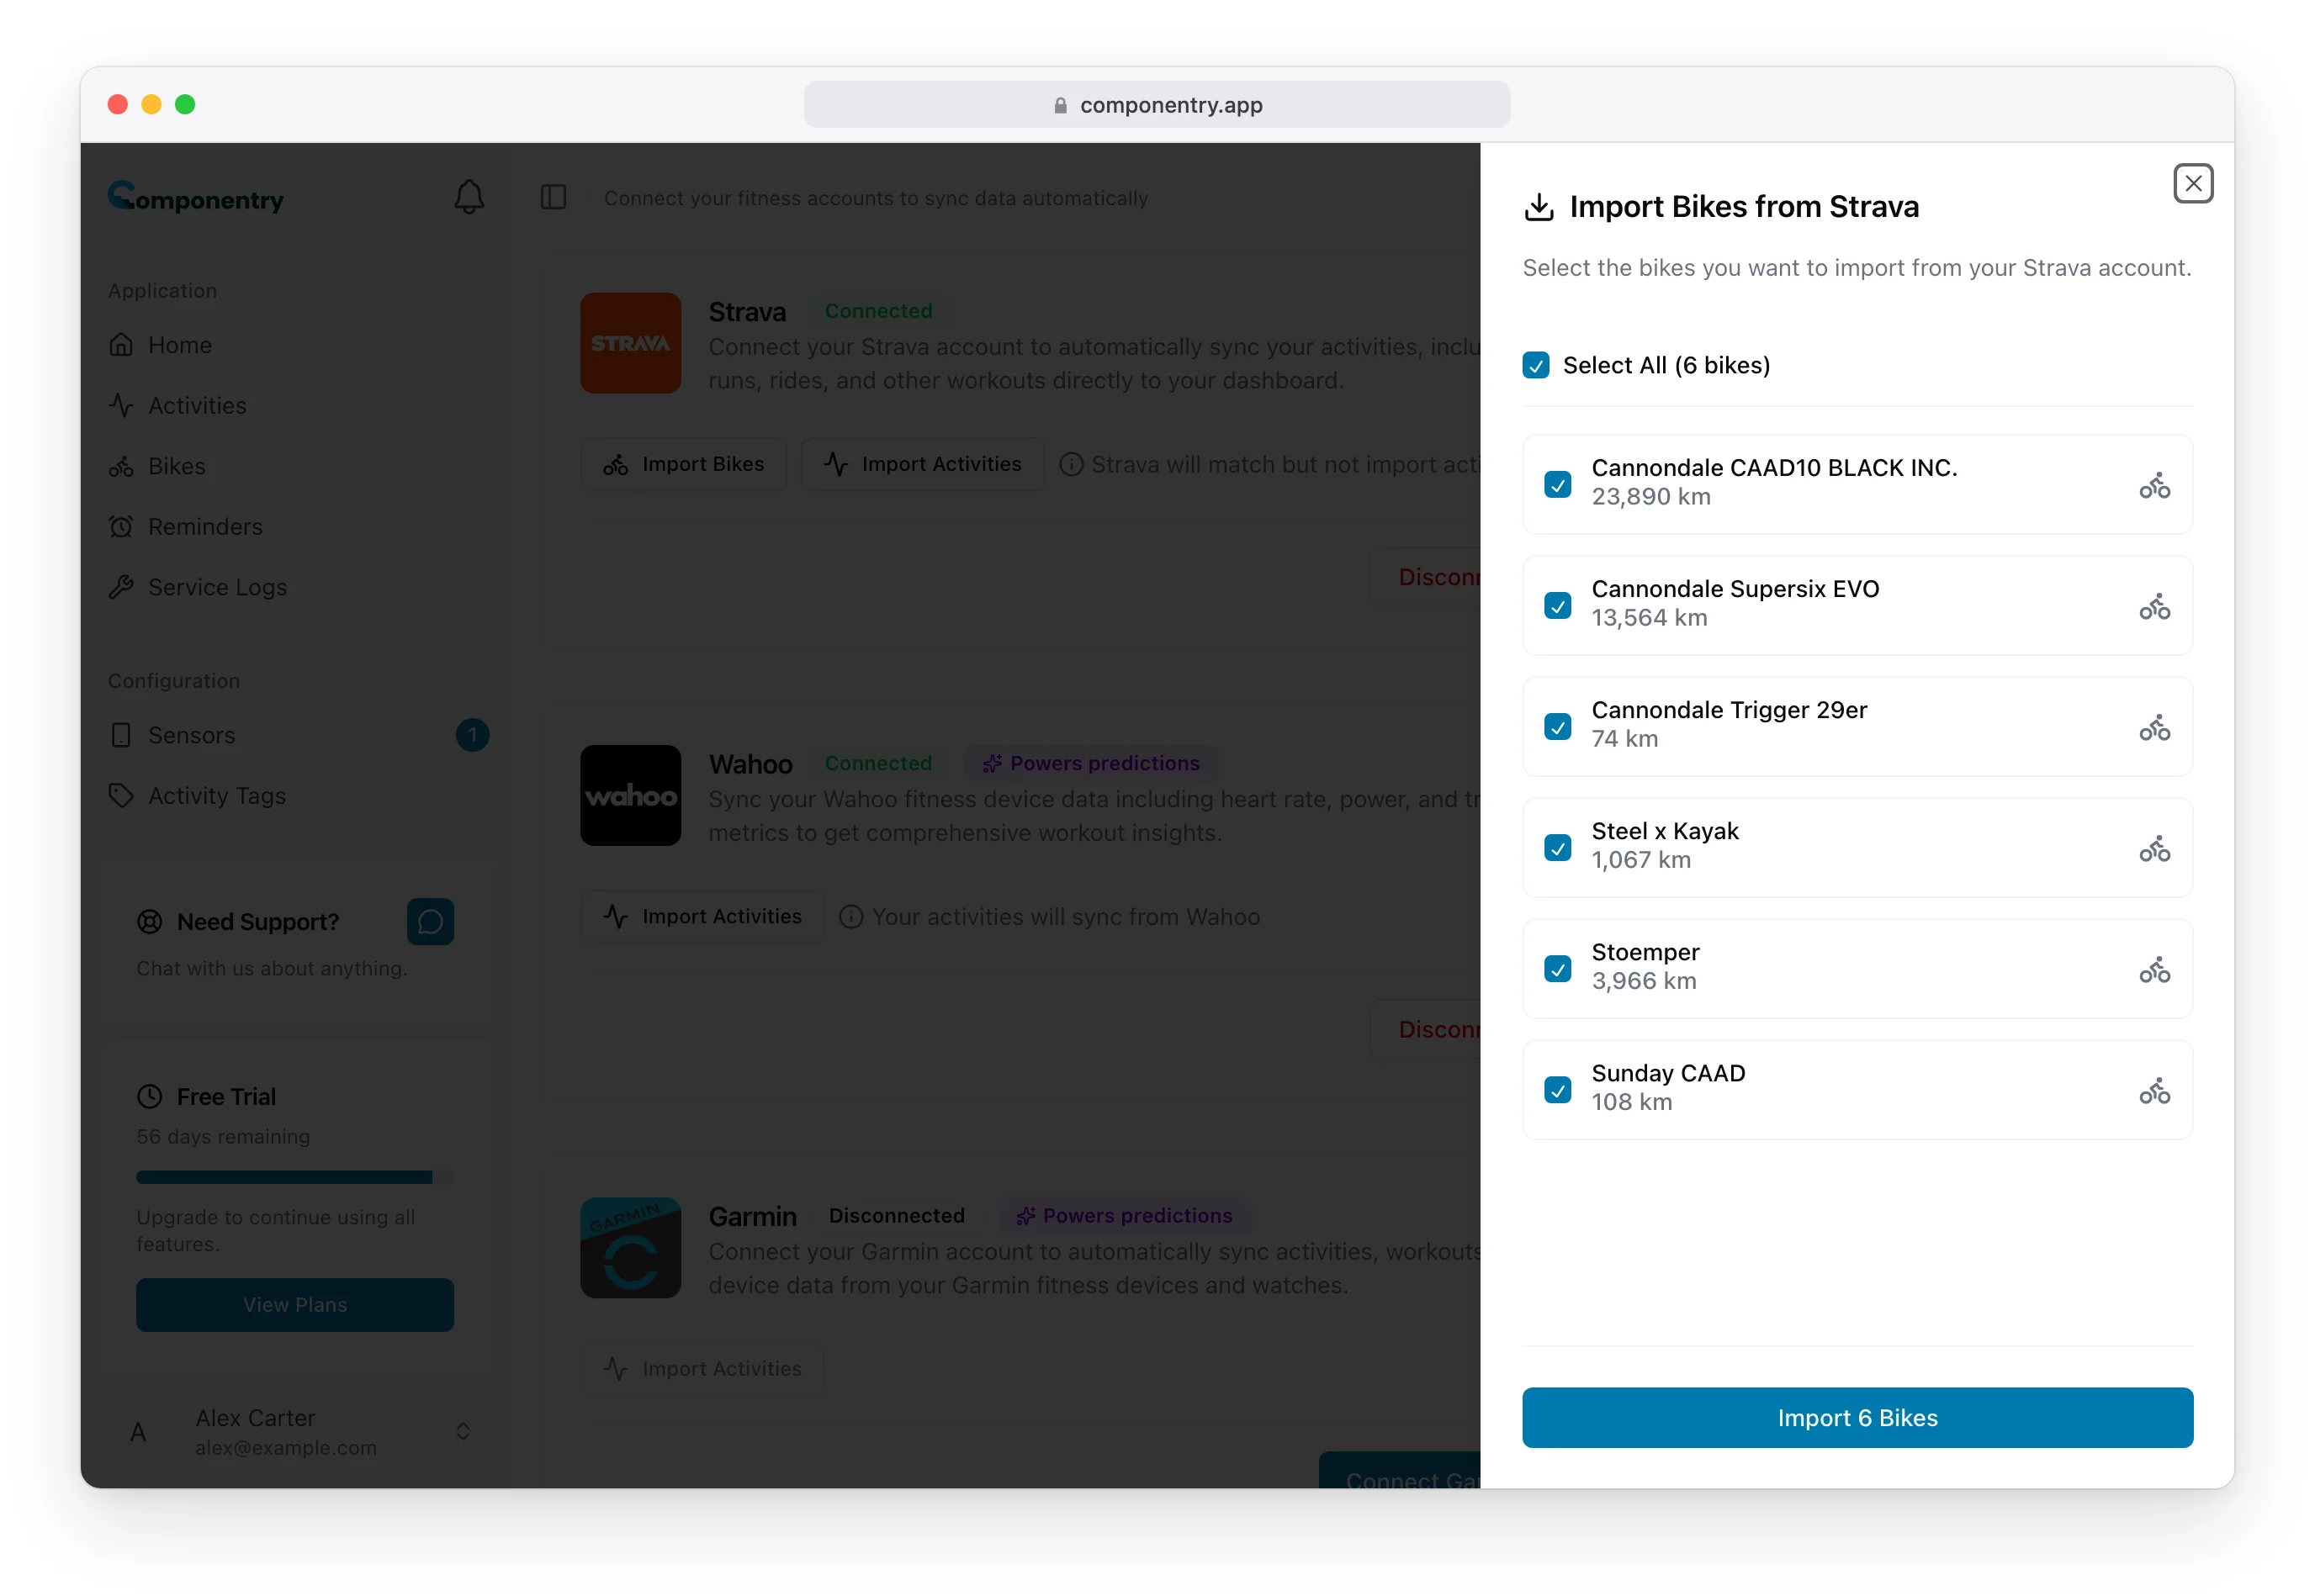This screenshot has height=1596, width=2315.
Task: Go to Home in sidebar
Action: coord(295,345)
